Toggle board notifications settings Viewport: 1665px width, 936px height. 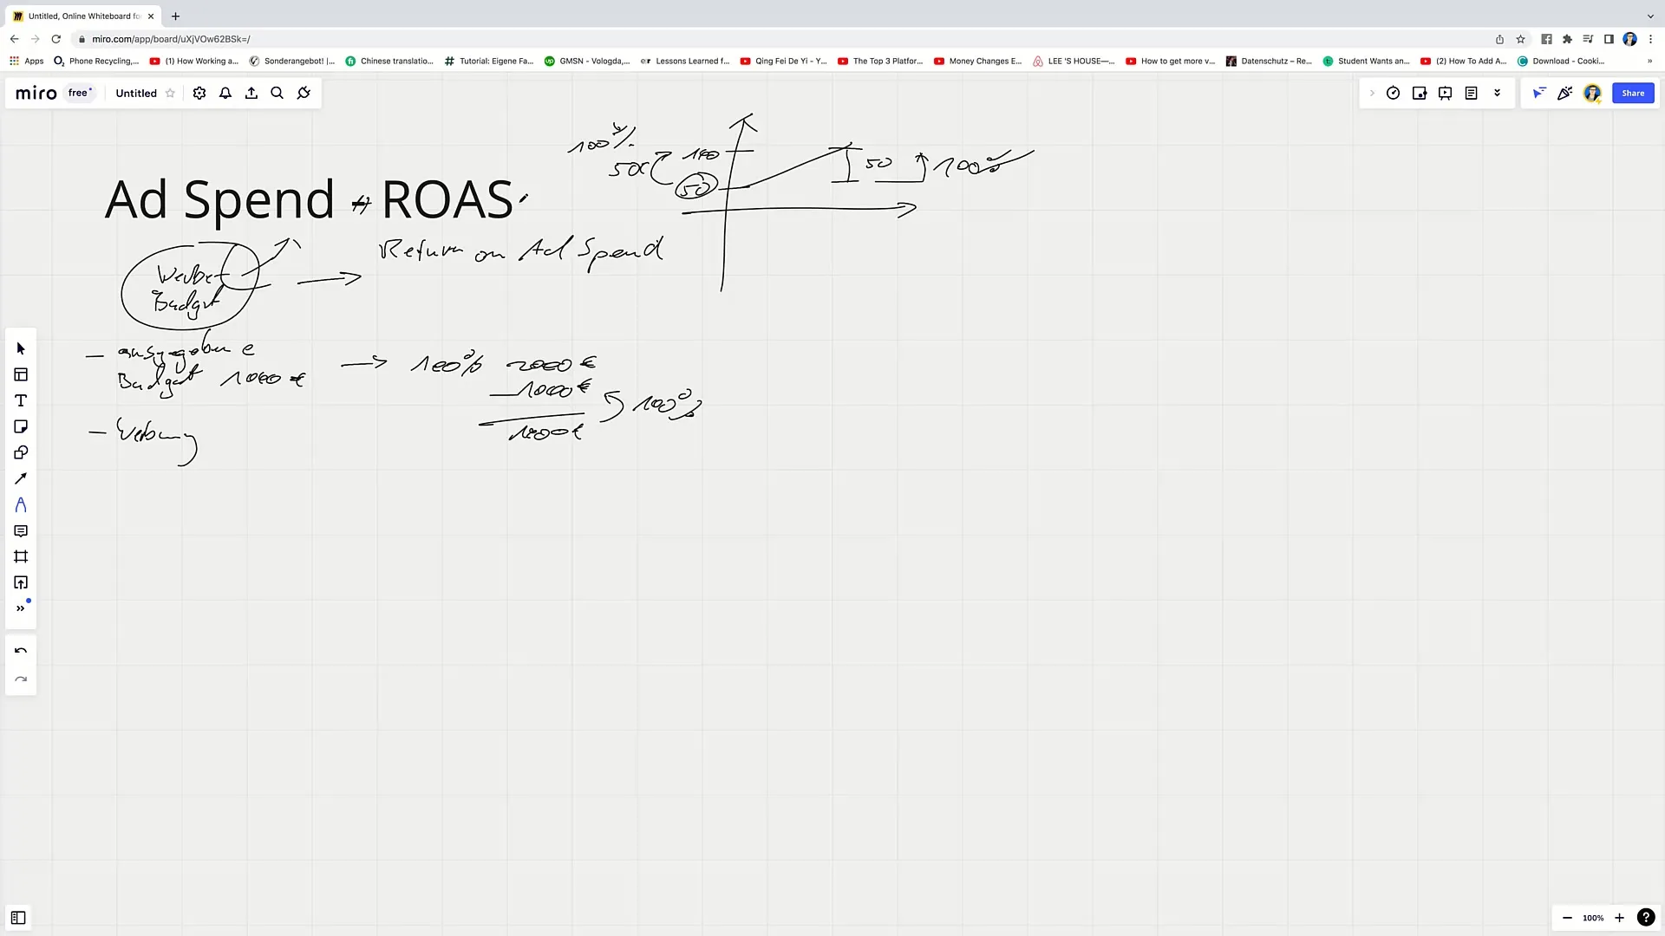tap(225, 93)
